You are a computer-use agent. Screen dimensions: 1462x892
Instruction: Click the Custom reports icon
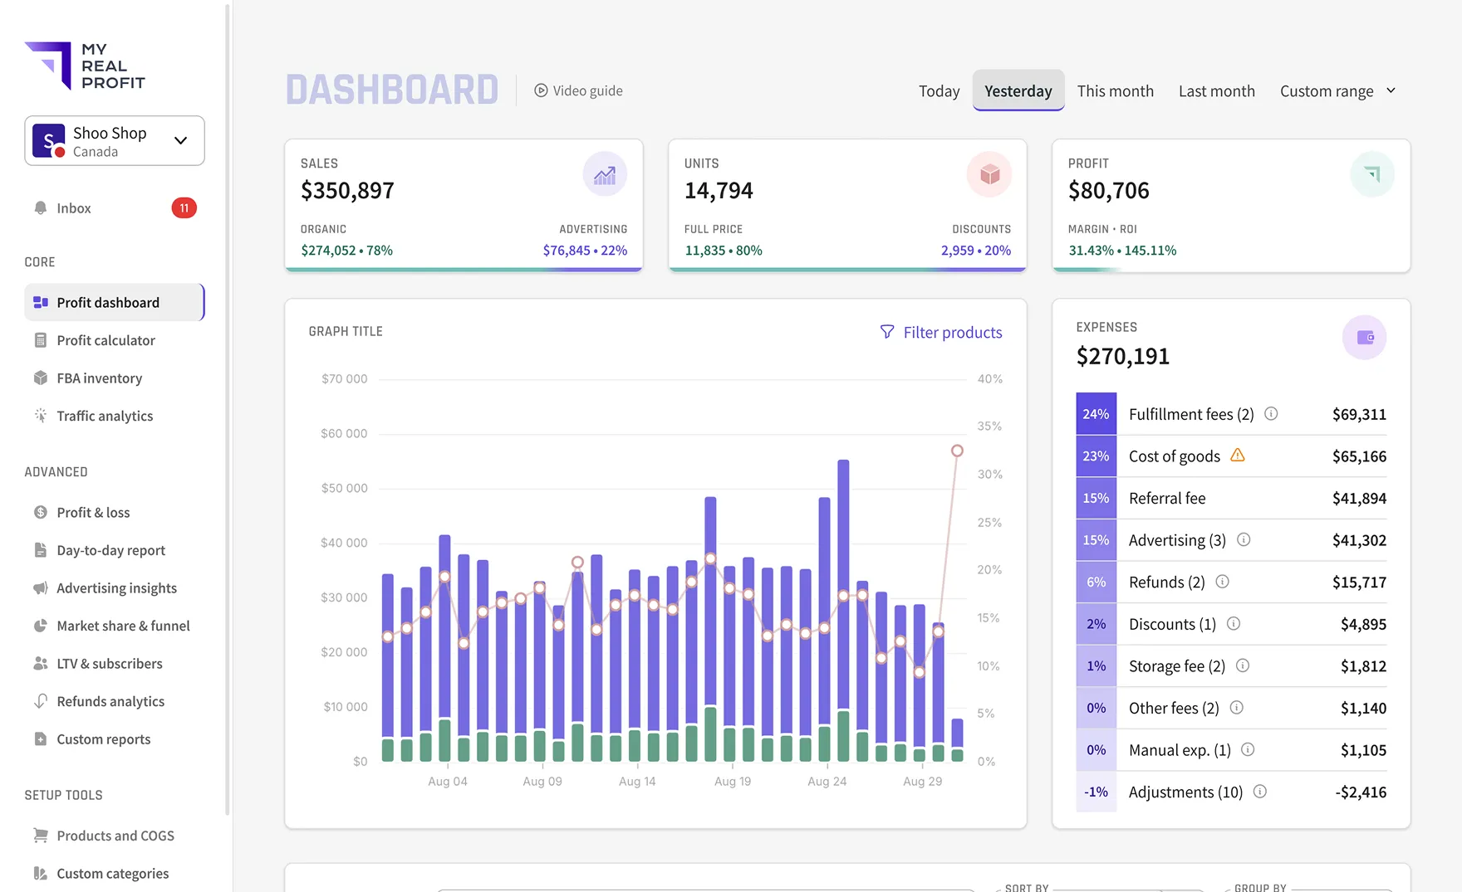pyautogui.click(x=40, y=739)
